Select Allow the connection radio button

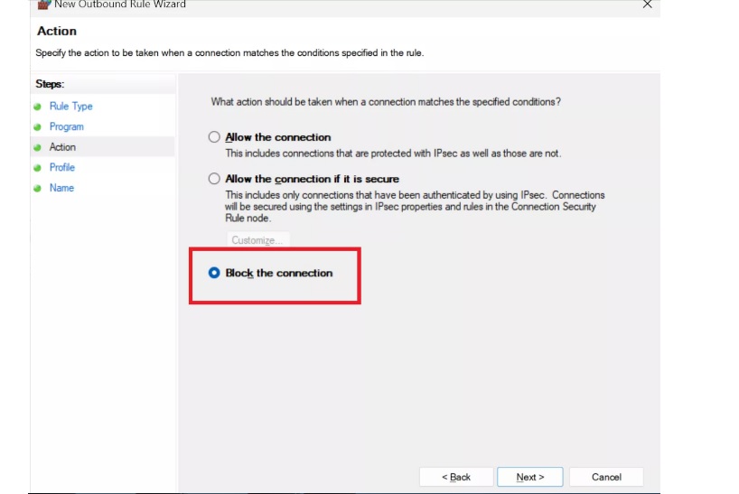[x=214, y=137]
